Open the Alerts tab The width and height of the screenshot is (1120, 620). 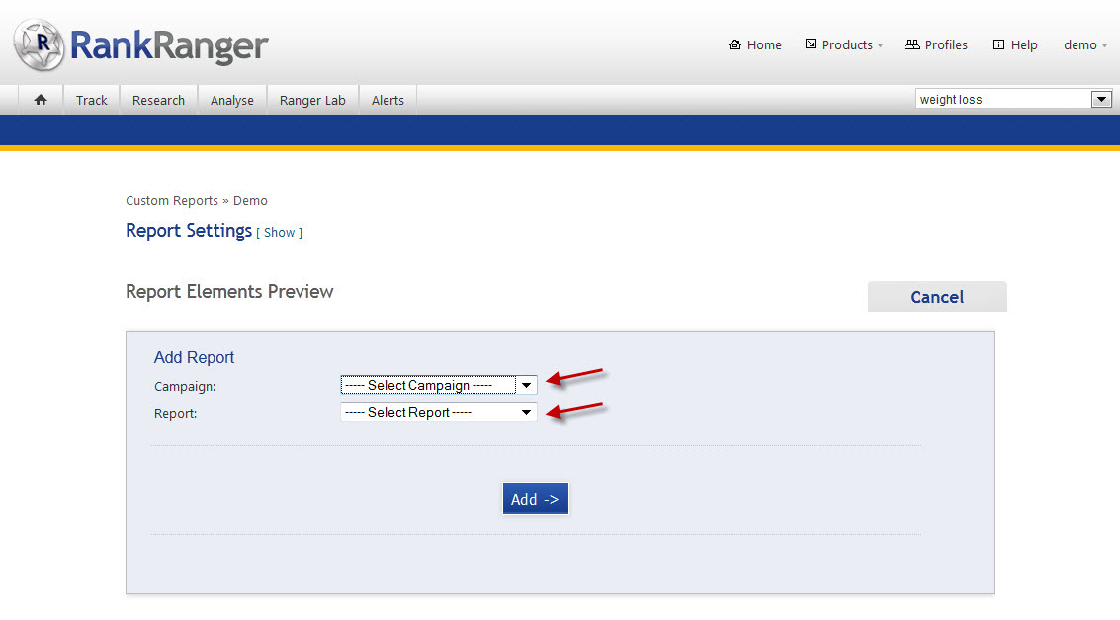(388, 101)
